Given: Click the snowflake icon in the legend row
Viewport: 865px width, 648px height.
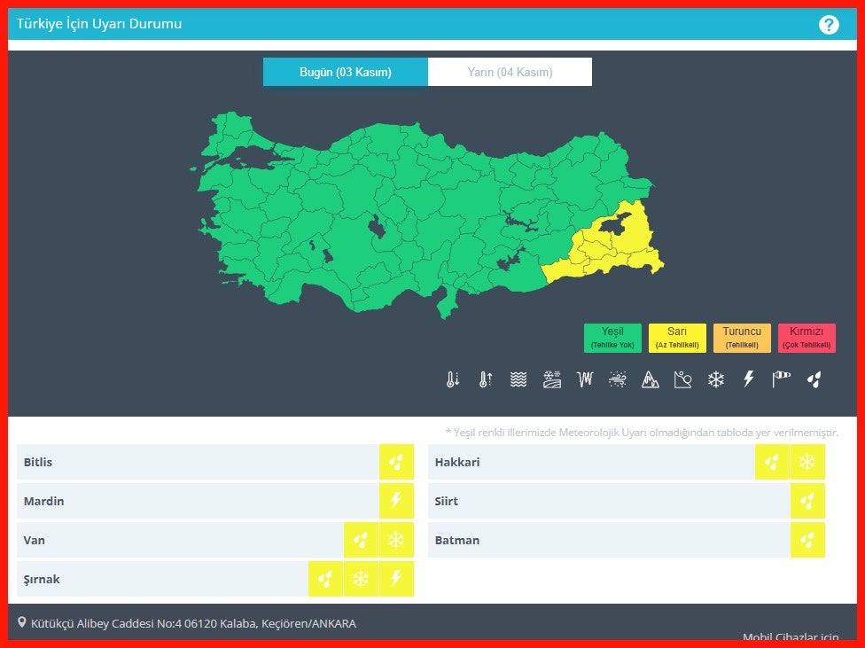Looking at the screenshot, I should point(715,379).
